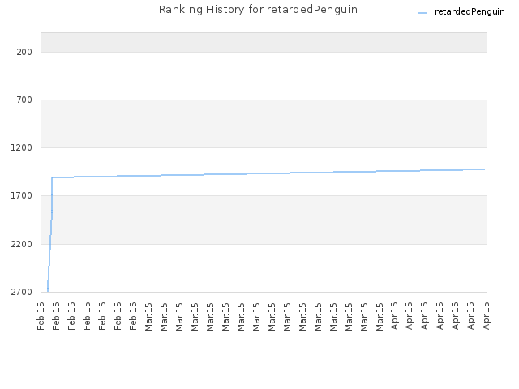519x389 pixels.
Task: Click the y-axis label 2200
Action: tap(22, 244)
